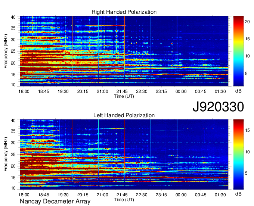Click the Nancay Decameter Array caption
Image resolution: width=254 pixels, height=206 pixels.
point(55,202)
